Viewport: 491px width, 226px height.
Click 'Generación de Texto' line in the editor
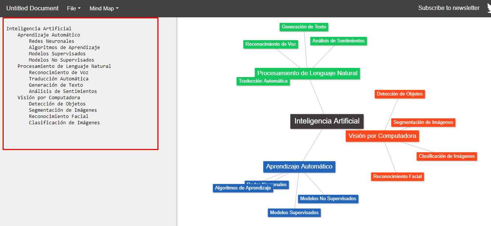[x=56, y=85]
